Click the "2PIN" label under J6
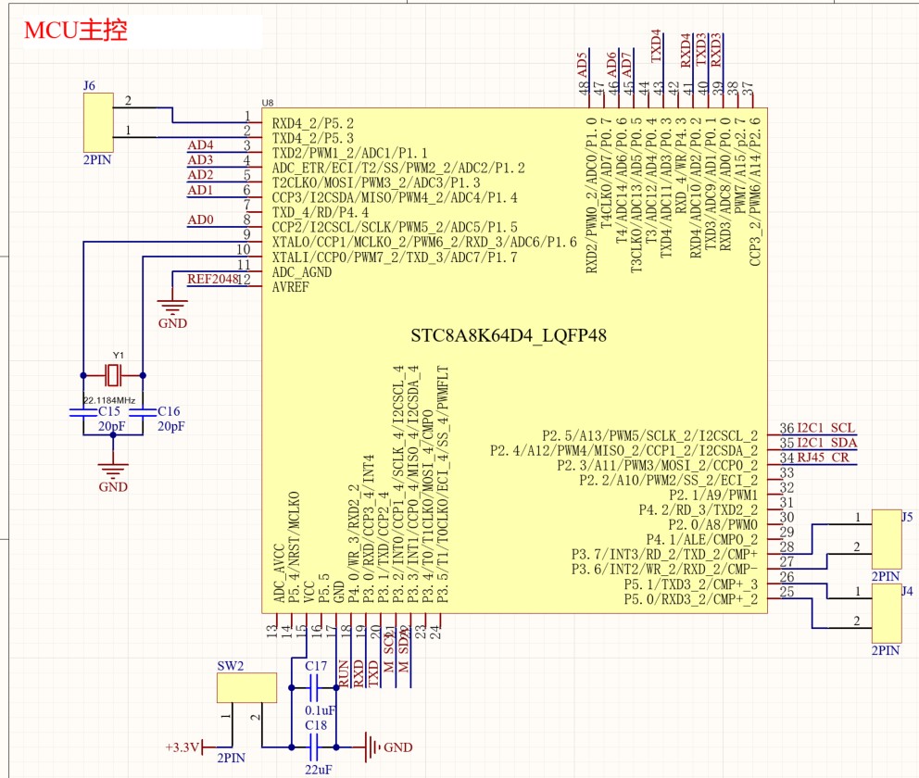Viewport: 919px width, 778px height. pos(97,160)
